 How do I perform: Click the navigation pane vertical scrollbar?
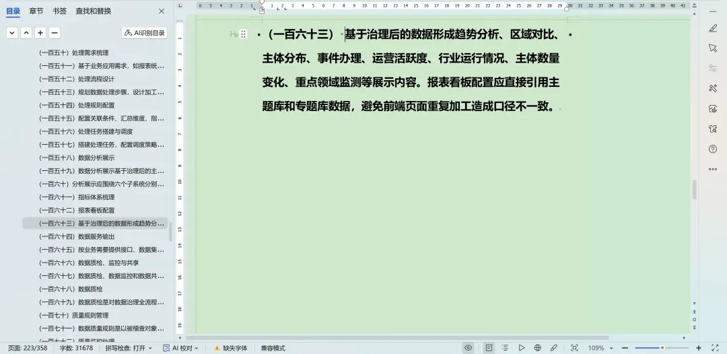point(170,232)
